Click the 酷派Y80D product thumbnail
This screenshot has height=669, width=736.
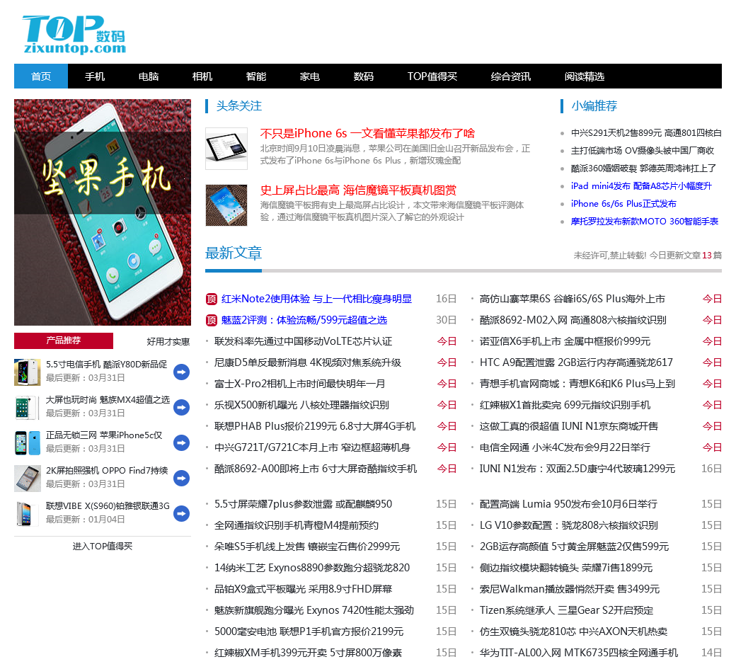tap(27, 372)
